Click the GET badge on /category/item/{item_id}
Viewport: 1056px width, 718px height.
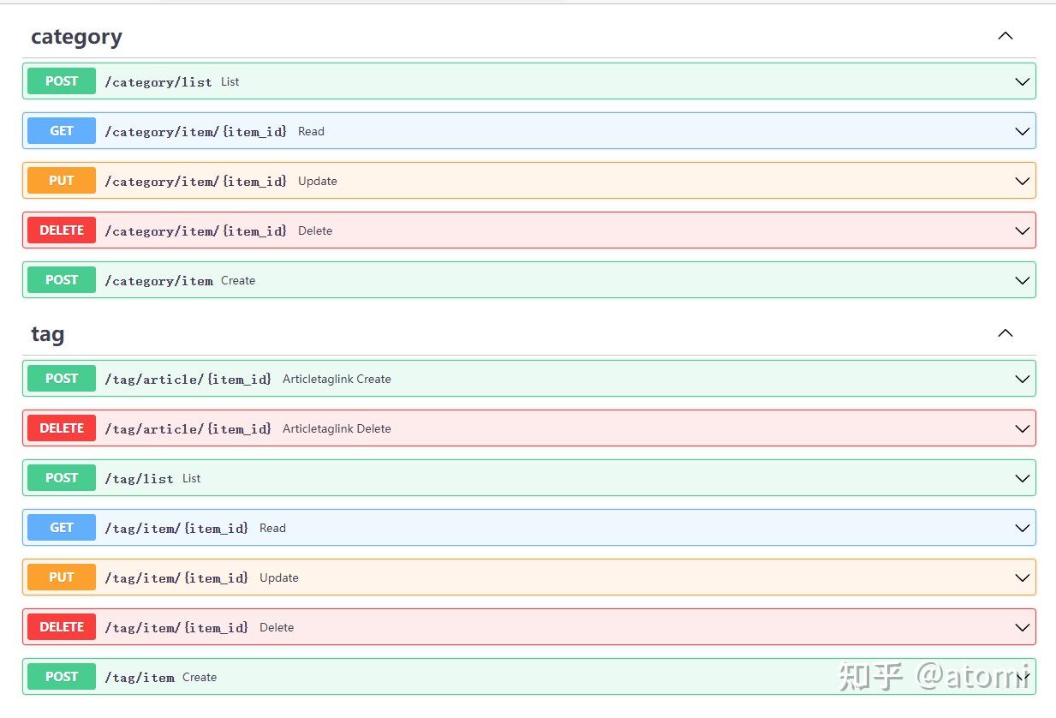[61, 131]
